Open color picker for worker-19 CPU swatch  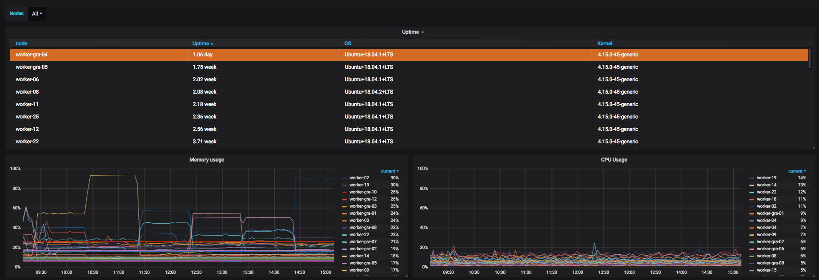pyautogui.click(x=752, y=178)
